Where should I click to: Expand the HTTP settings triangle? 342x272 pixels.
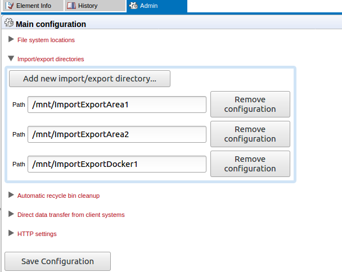tap(11, 233)
